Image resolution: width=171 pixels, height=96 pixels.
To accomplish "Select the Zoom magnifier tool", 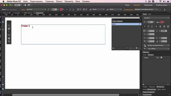I will click(9, 41).
